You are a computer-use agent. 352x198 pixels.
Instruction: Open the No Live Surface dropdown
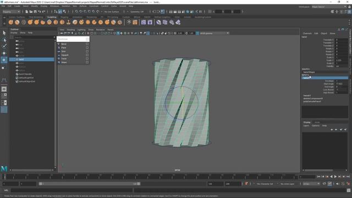coord(112,12)
